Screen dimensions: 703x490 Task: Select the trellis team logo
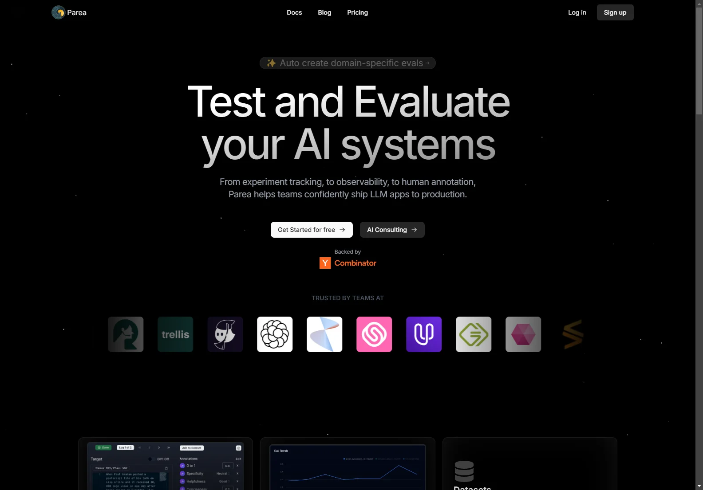pos(175,334)
